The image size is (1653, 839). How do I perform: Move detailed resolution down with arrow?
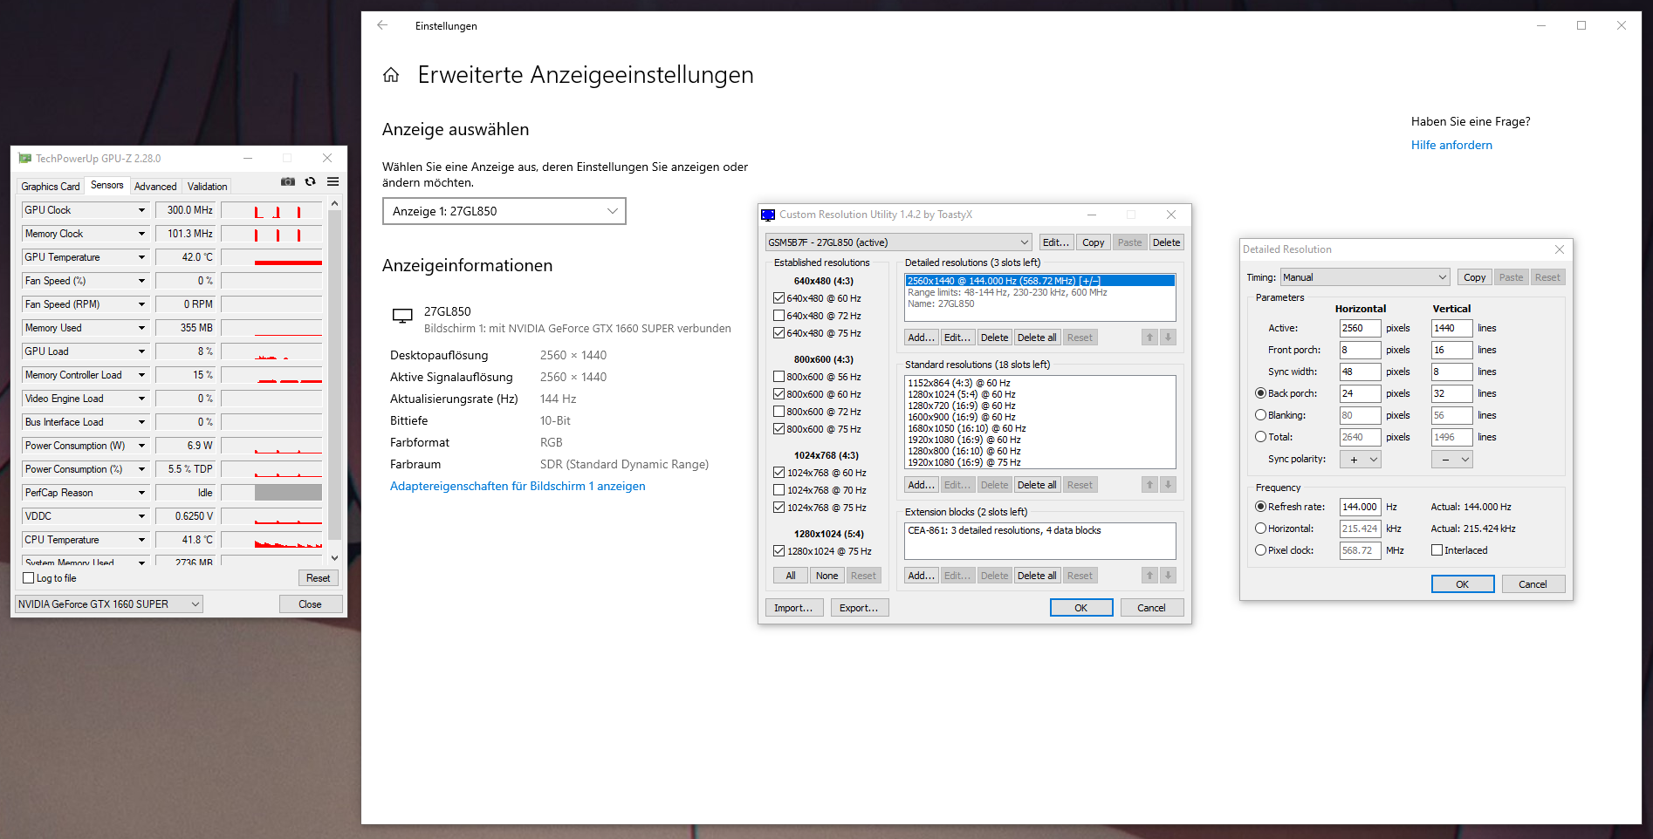(1168, 338)
